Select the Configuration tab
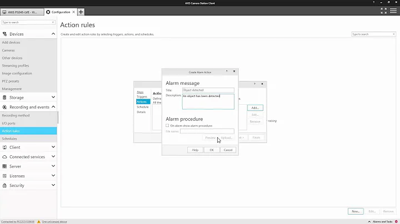400x224 pixels. pyautogui.click(x=61, y=12)
